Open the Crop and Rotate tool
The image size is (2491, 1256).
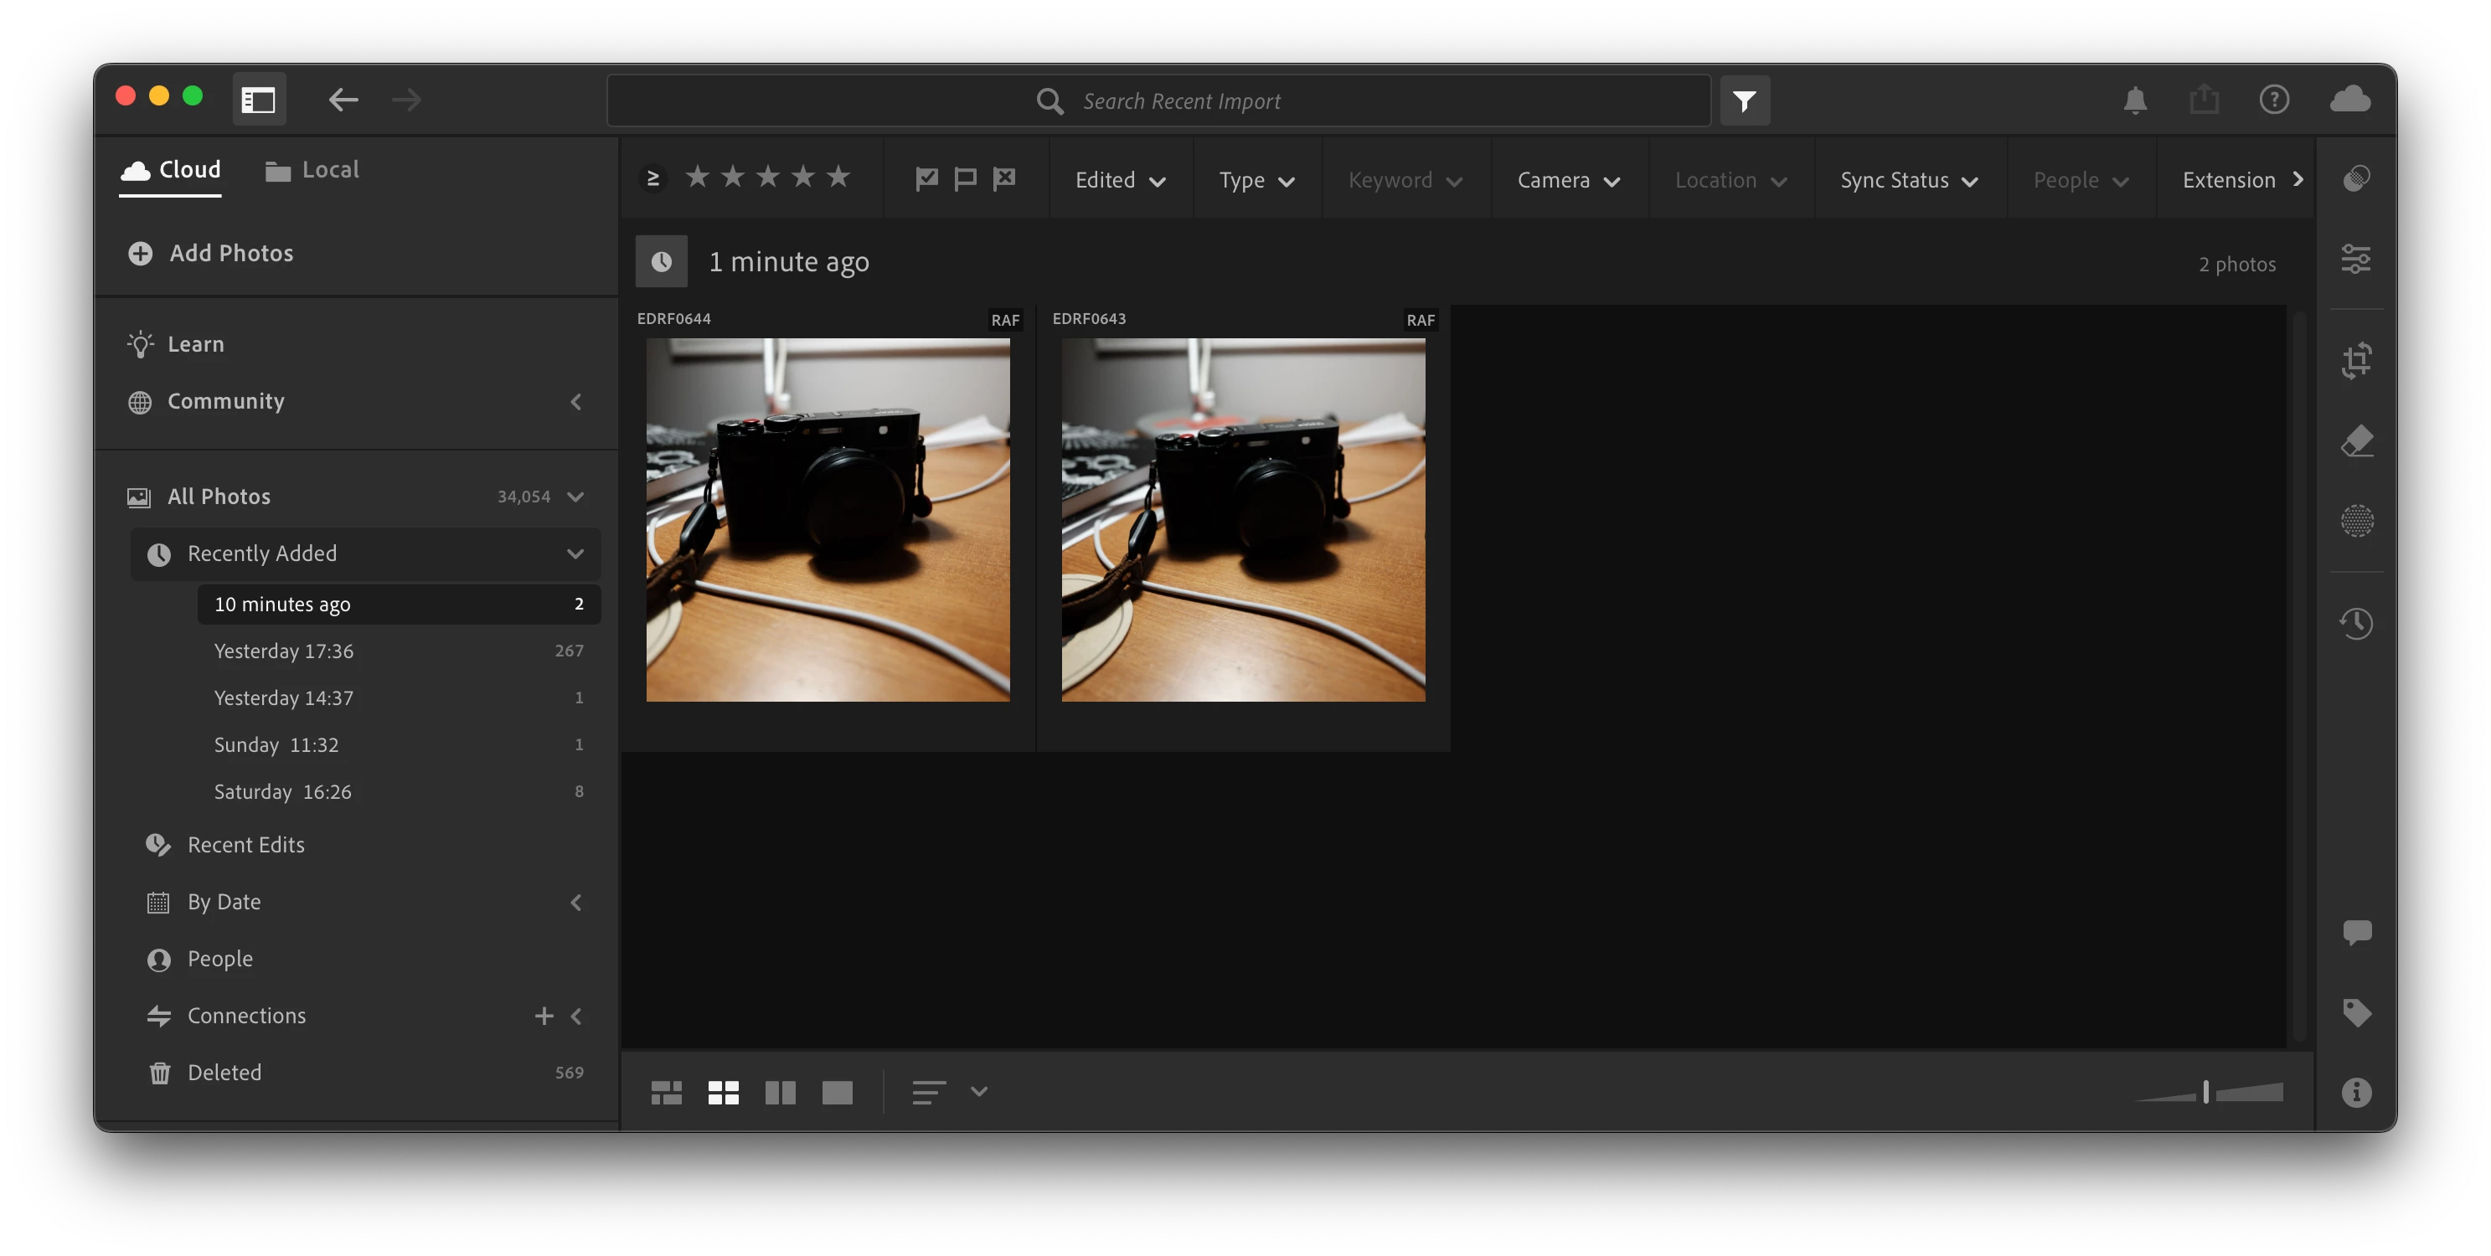pyautogui.click(x=2357, y=361)
